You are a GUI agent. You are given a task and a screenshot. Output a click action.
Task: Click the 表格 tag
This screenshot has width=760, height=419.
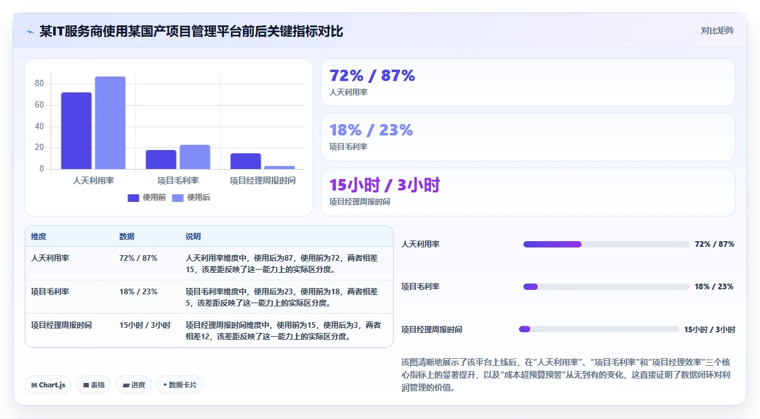click(94, 385)
